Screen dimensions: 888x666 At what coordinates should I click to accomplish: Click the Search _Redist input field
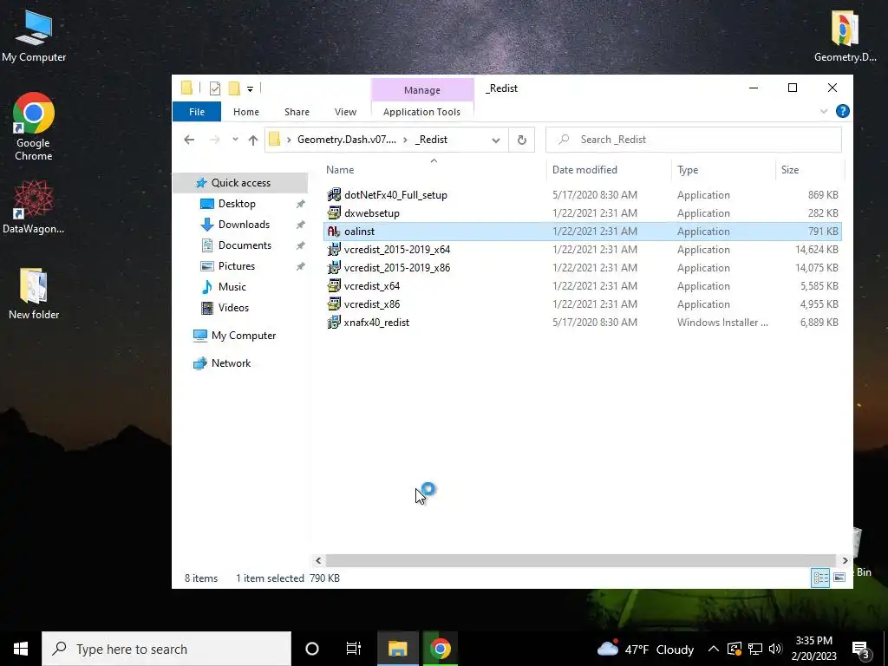click(693, 140)
